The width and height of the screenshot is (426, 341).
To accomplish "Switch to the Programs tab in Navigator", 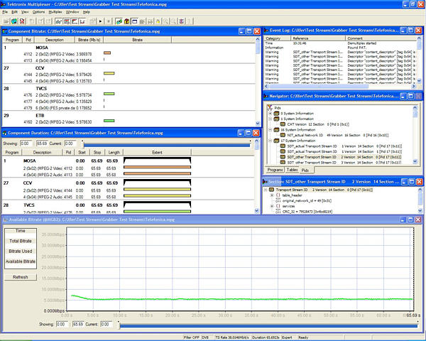I will click(275, 170).
